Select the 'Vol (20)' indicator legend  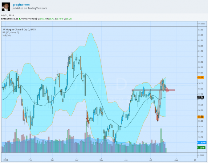coord(7,35)
